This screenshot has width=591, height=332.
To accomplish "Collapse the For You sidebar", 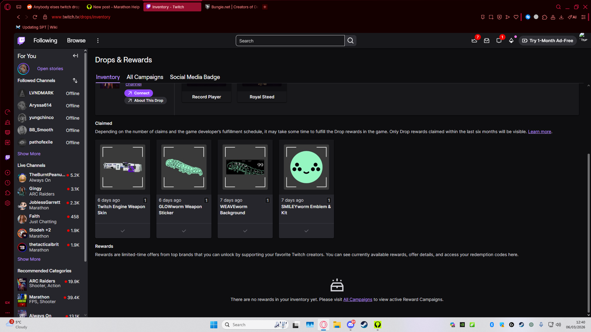I will [75, 56].
